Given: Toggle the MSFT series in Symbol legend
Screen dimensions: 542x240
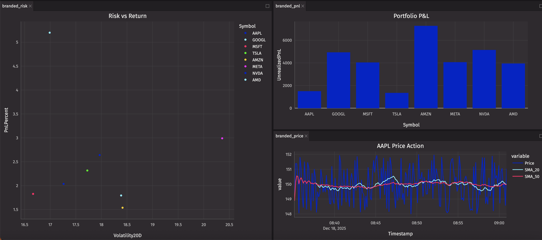Looking at the screenshot, I should [257, 47].
